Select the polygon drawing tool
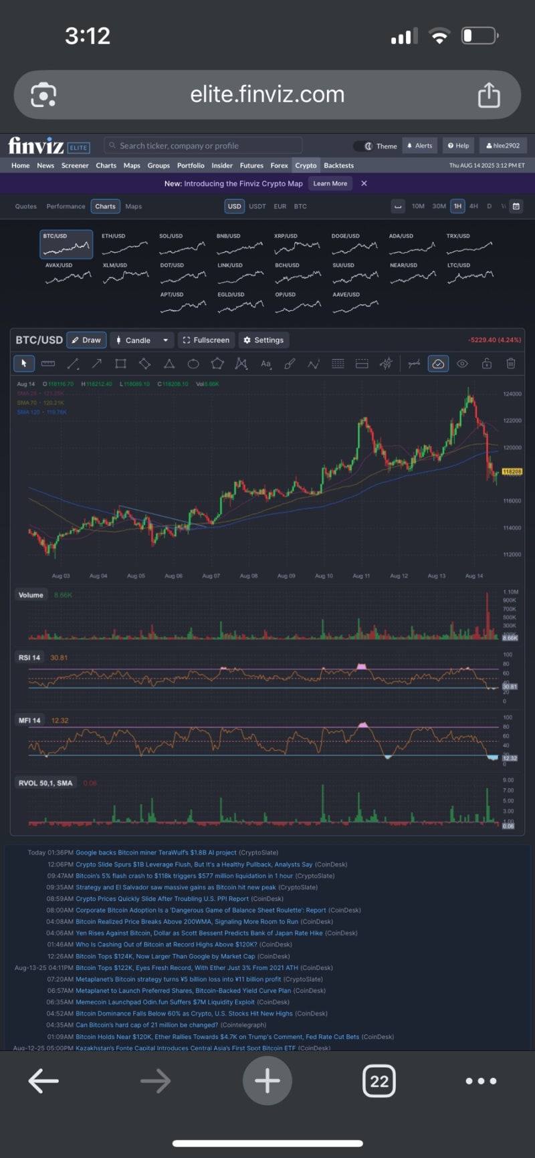The width and height of the screenshot is (535, 1158). 217,364
